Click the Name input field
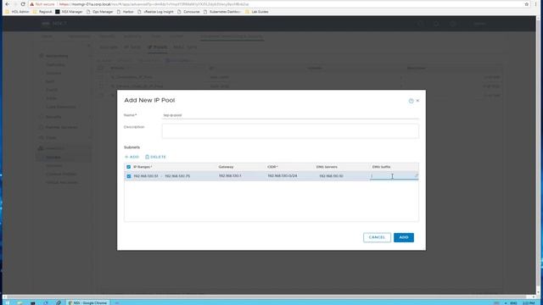The image size is (543, 305). pos(290,115)
